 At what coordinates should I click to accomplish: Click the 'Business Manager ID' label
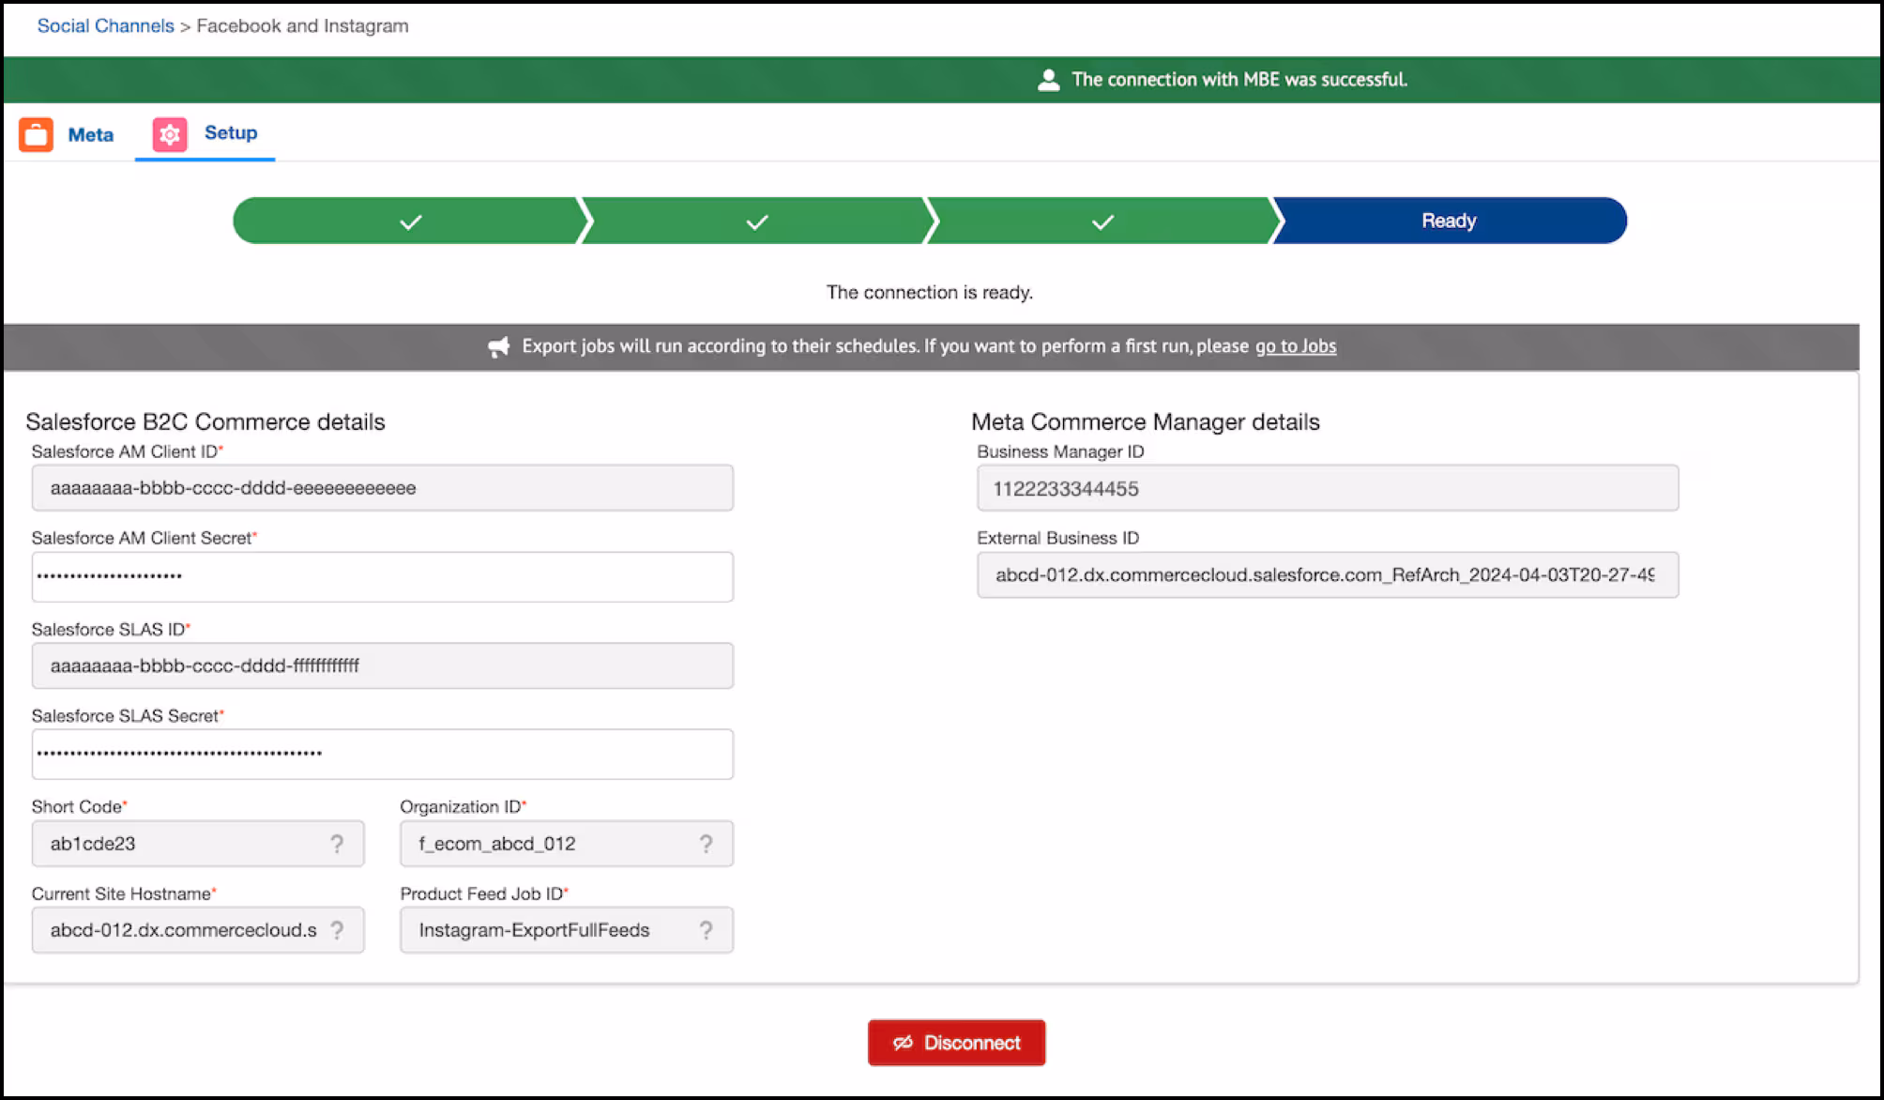coord(1060,451)
